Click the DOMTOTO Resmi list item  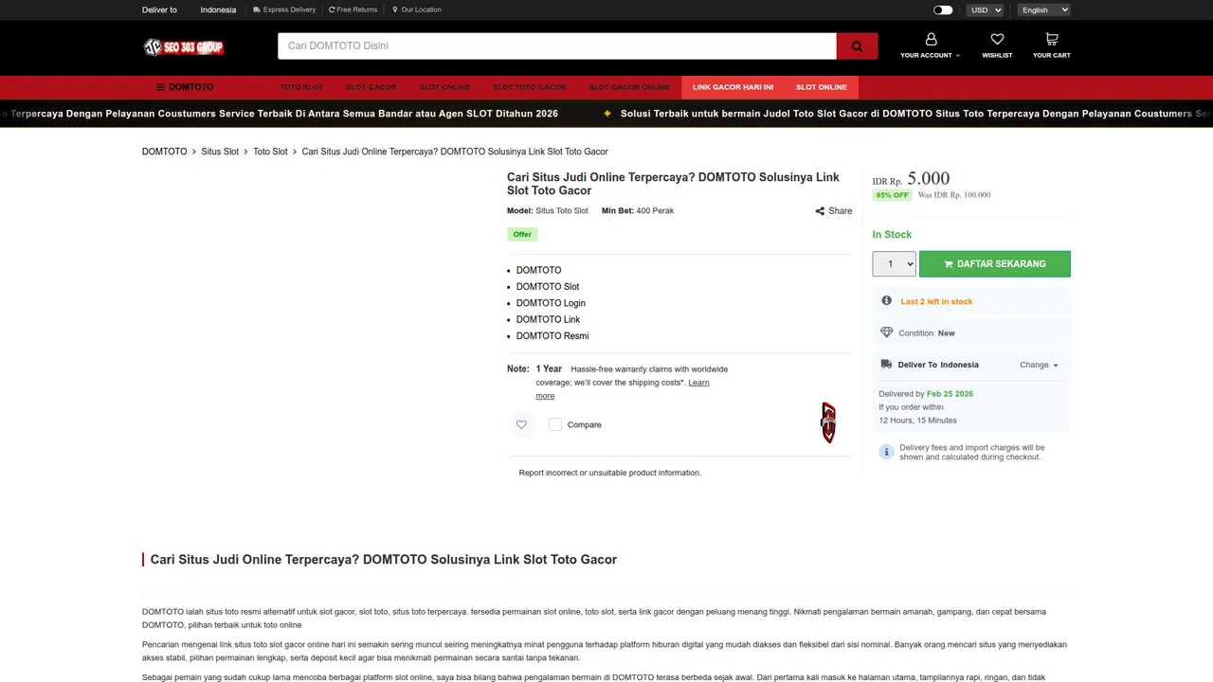(x=552, y=336)
